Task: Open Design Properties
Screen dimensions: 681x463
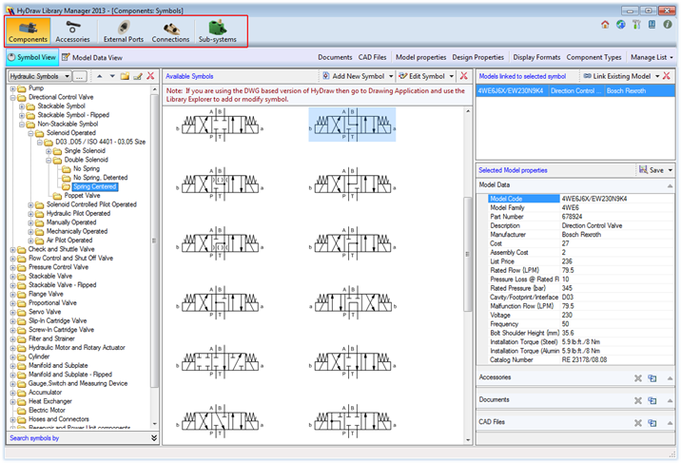Action: tap(477, 57)
